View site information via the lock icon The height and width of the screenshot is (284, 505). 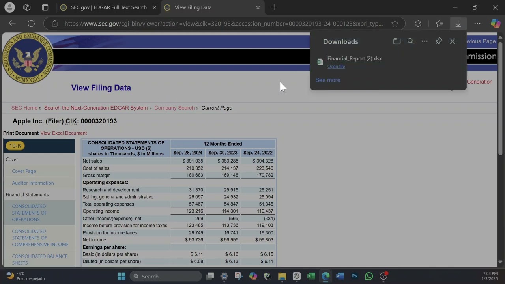pos(54,24)
